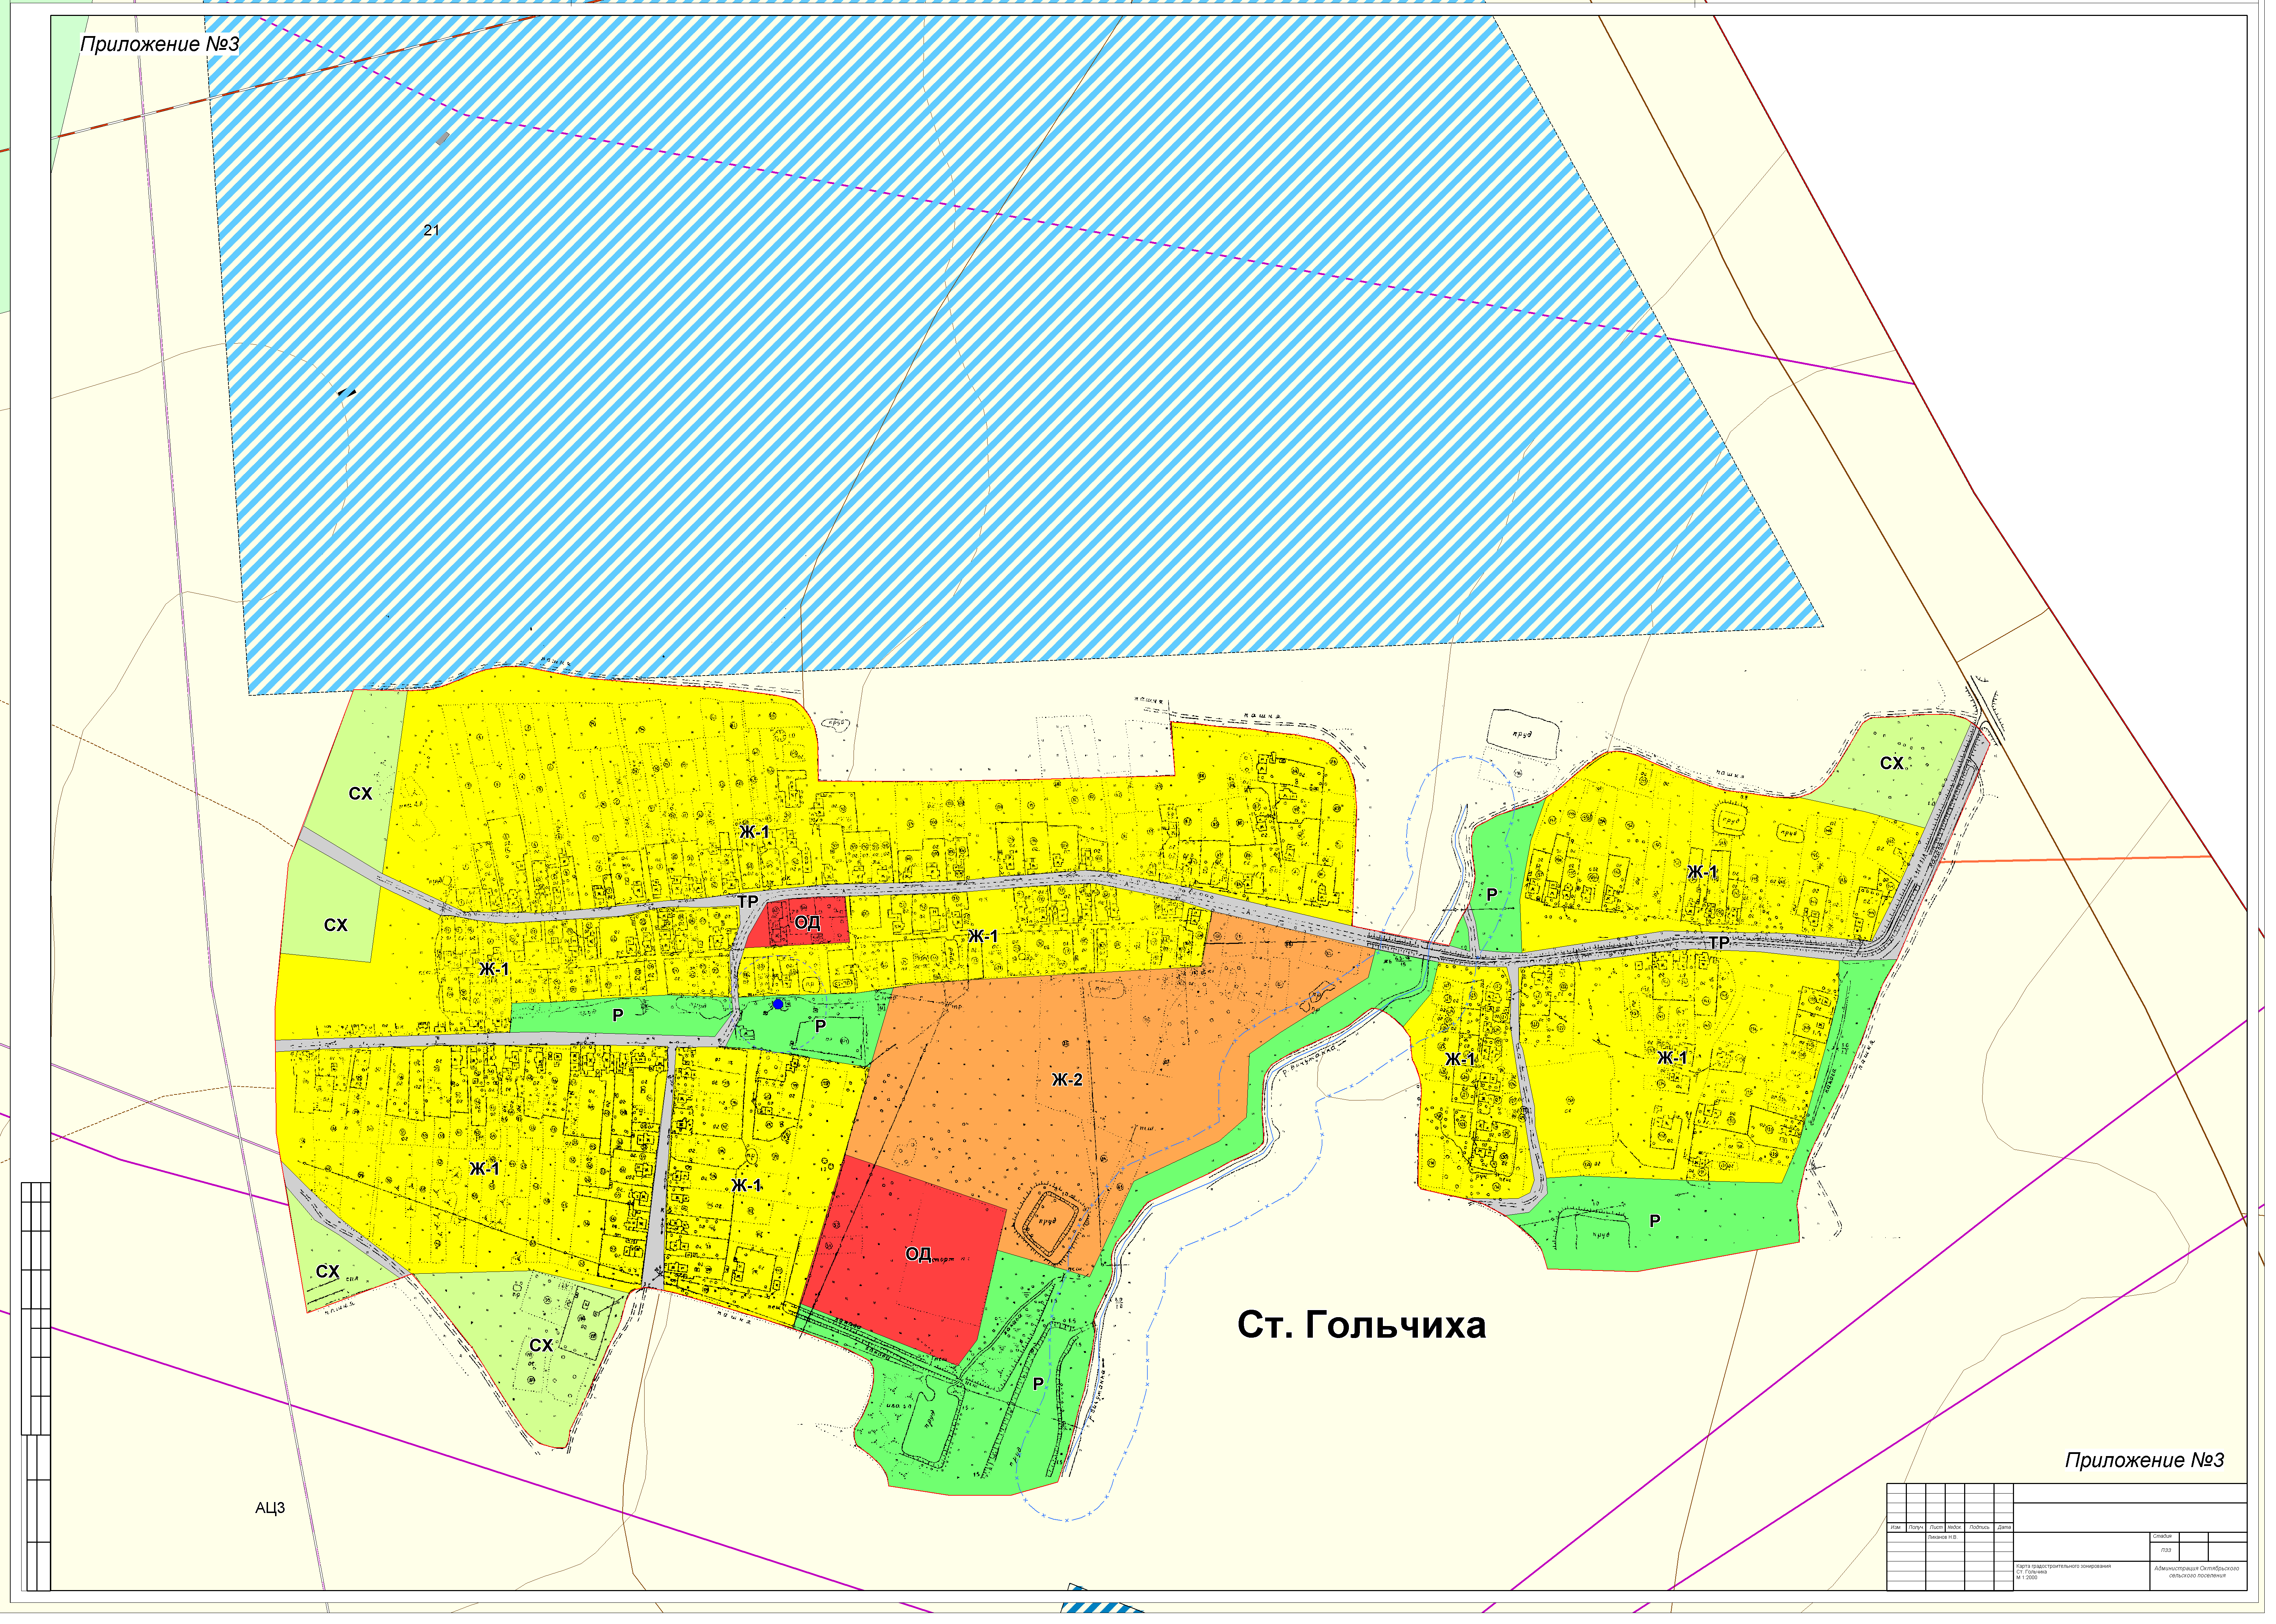The width and height of the screenshot is (2276, 1624).
Task: Select the Ж-2 orange zone label
Action: pyautogui.click(x=1067, y=1080)
